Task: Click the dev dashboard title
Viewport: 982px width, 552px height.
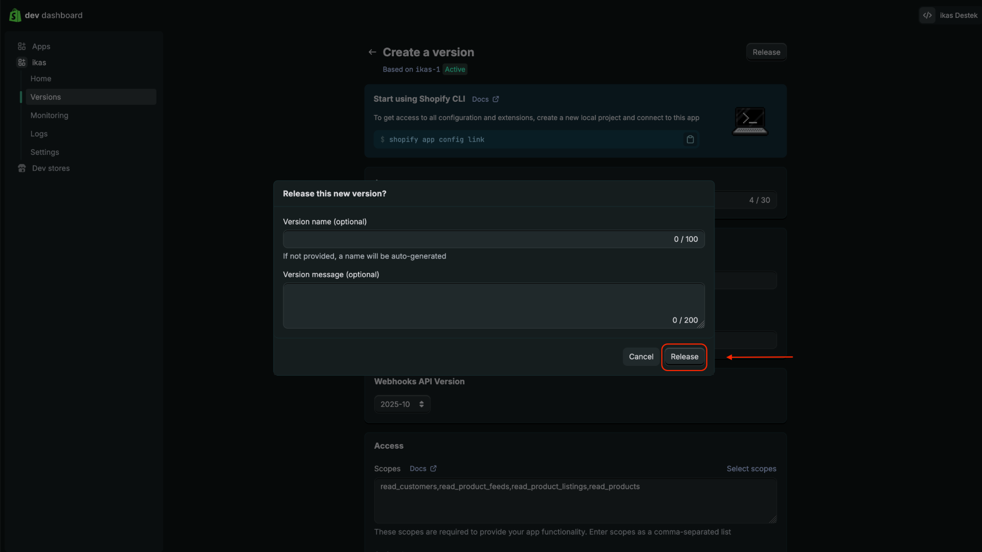Action: (54, 15)
